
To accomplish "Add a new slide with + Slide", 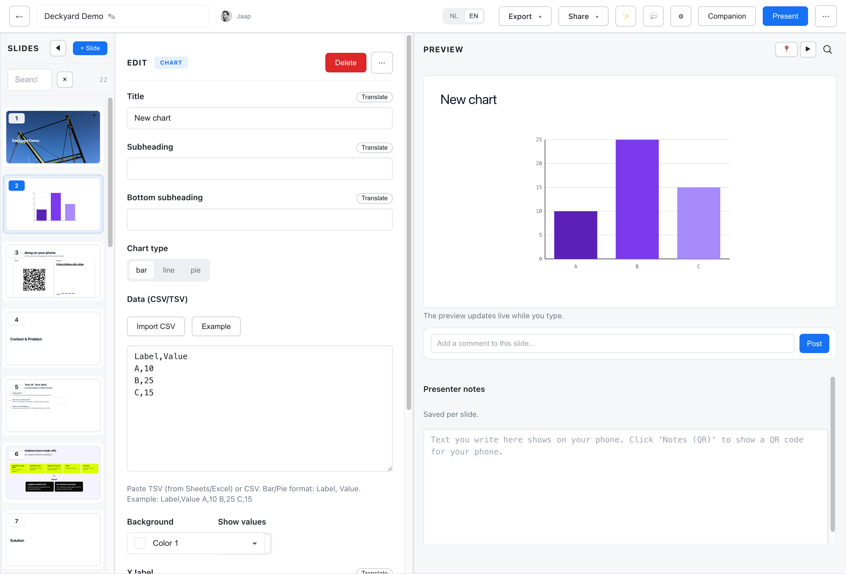I will 90,48.
